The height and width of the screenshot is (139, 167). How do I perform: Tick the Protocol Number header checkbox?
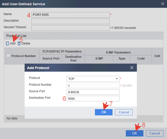click(8, 56)
